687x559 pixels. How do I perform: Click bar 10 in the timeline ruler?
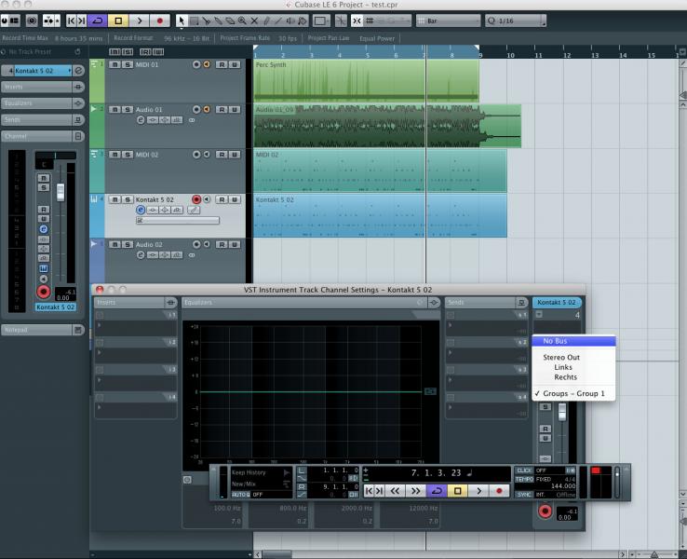tap(510, 55)
